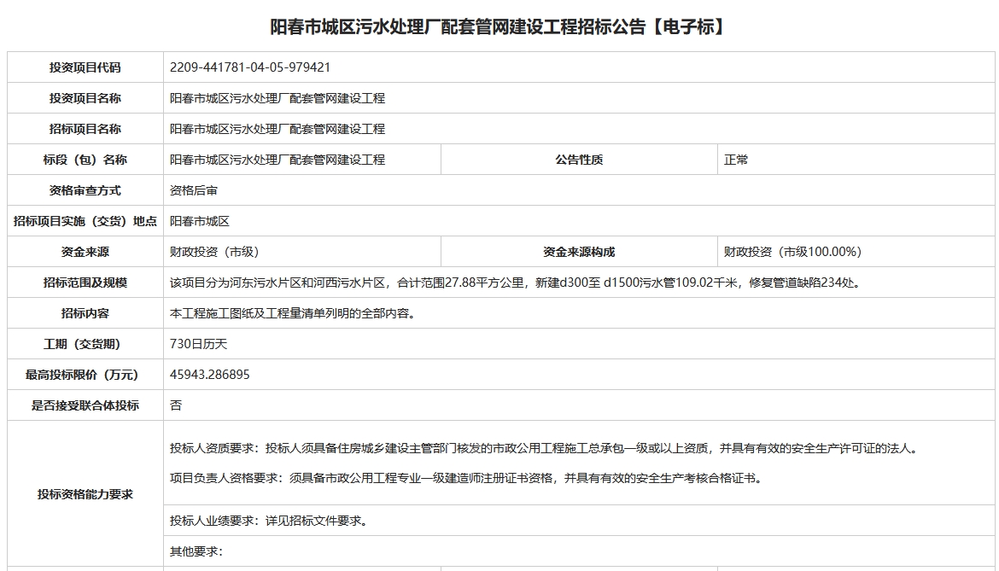The height and width of the screenshot is (571, 999).
Task: Click the 投资项目名称 row's project name value
Action: tap(277, 98)
